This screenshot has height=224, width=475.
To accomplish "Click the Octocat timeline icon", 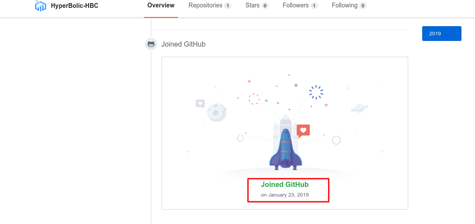I will coord(151,44).
